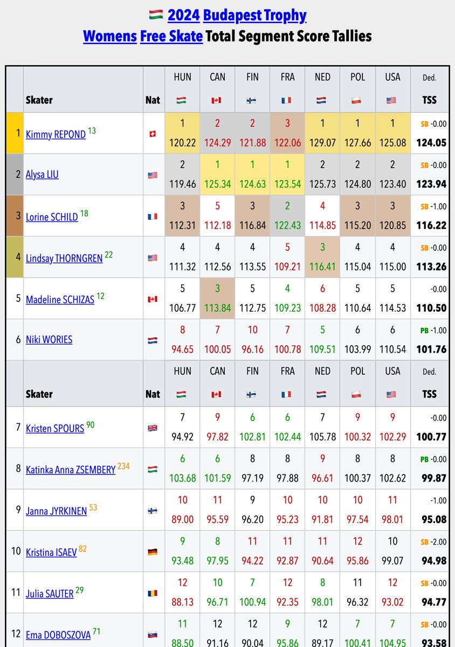Click the France flag in first table header
This screenshot has width=455, height=647.
coord(287,100)
